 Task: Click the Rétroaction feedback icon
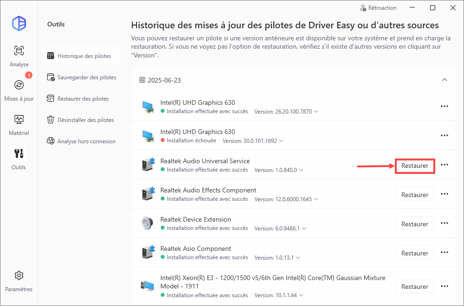point(363,8)
